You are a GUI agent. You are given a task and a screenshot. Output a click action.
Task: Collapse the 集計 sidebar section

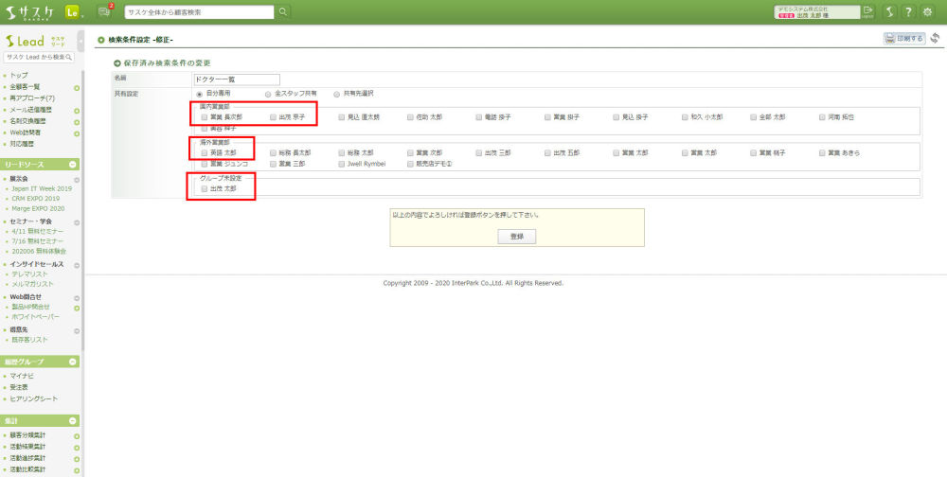click(73, 420)
